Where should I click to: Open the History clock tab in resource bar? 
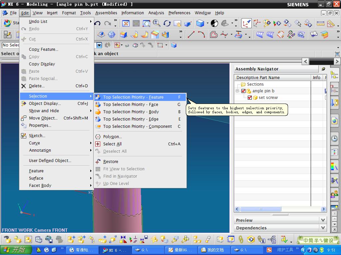(334, 138)
